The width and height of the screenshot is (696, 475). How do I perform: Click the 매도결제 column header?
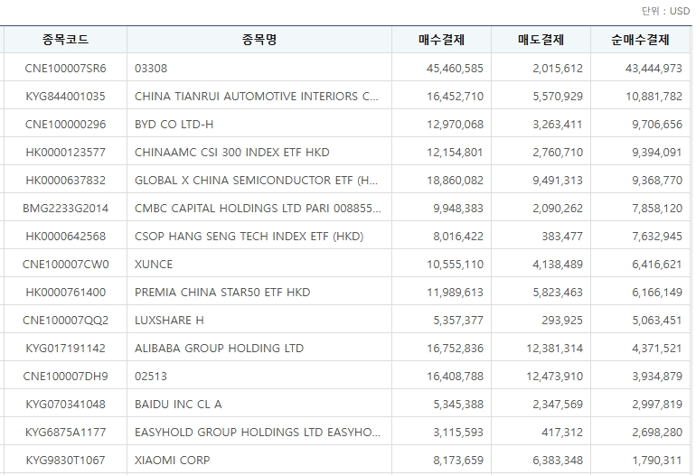(541, 40)
